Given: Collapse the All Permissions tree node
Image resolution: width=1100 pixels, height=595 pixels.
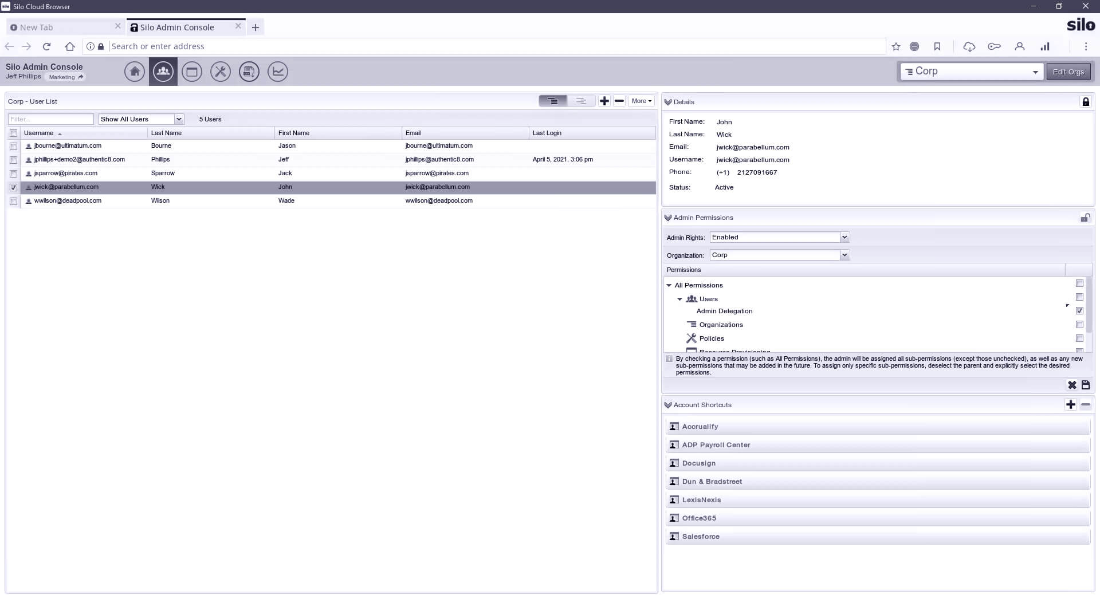Looking at the screenshot, I should (x=669, y=285).
